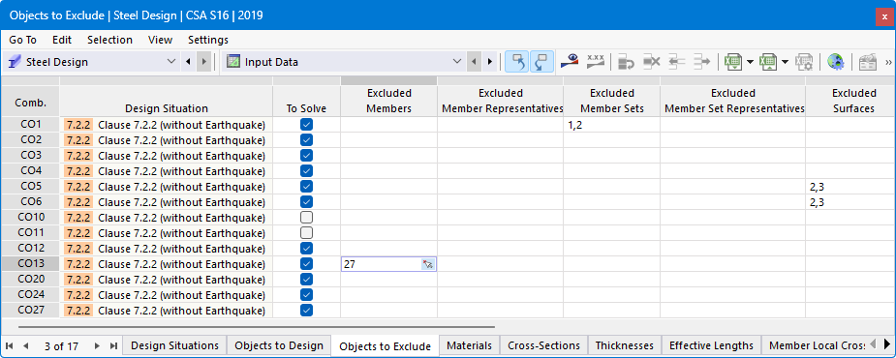The image size is (896, 358).
Task: Go to last tab using navigation arrow
Action: pos(113,346)
